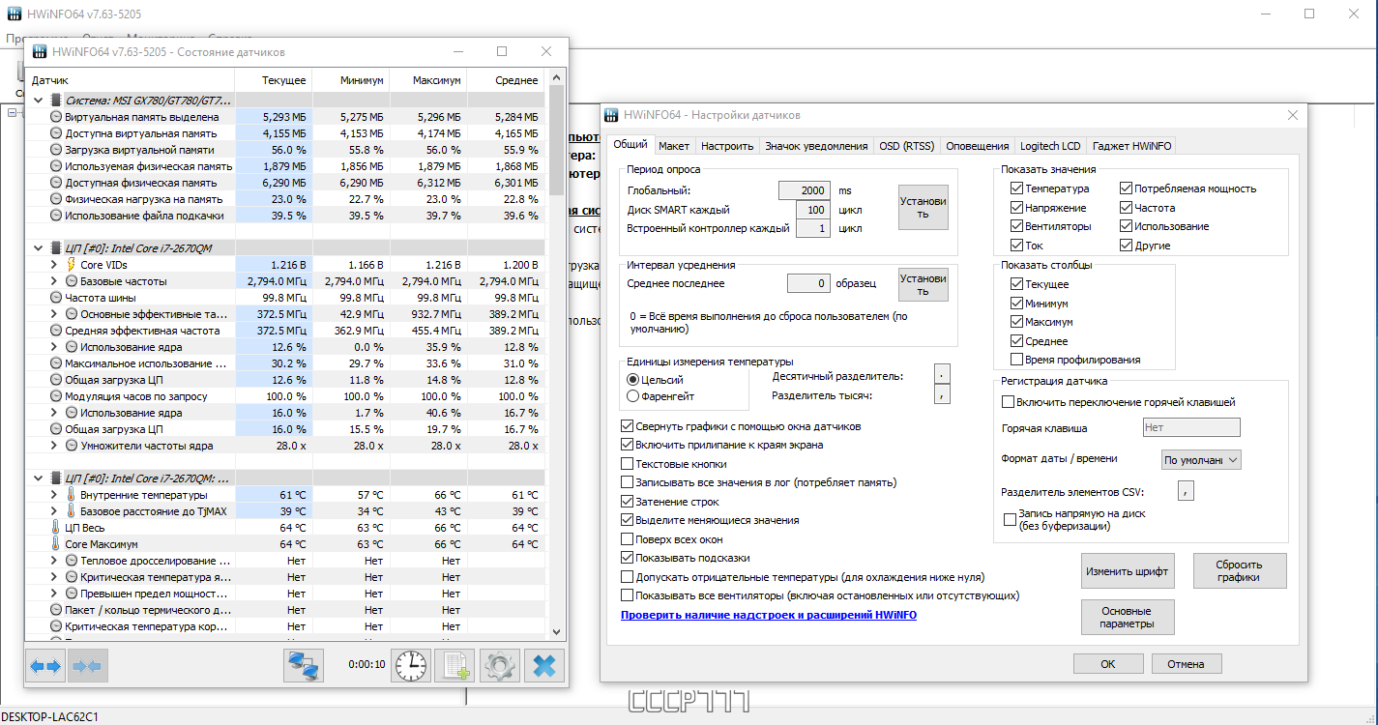
Task: Click OK in sensor settings dialog
Action: pyautogui.click(x=1108, y=664)
